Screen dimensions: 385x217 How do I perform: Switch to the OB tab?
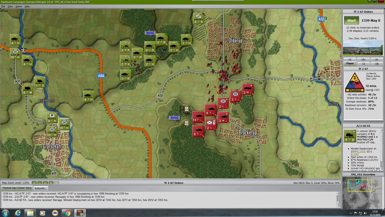click(377, 64)
